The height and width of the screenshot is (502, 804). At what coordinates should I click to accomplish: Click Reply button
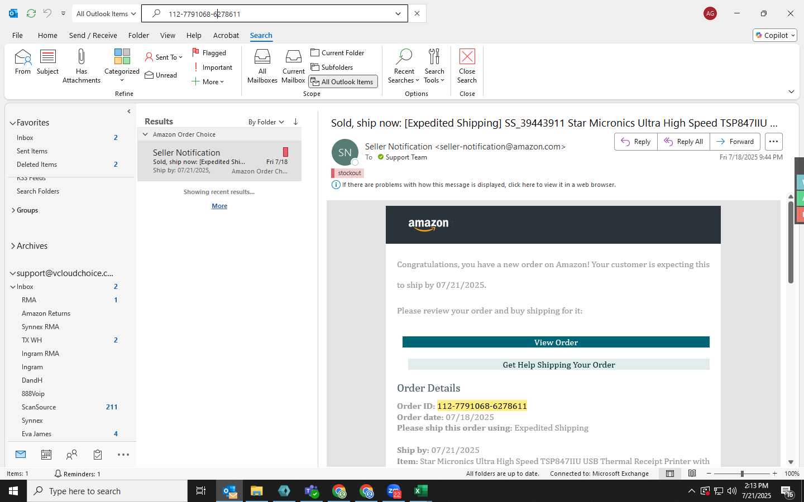pyautogui.click(x=635, y=142)
